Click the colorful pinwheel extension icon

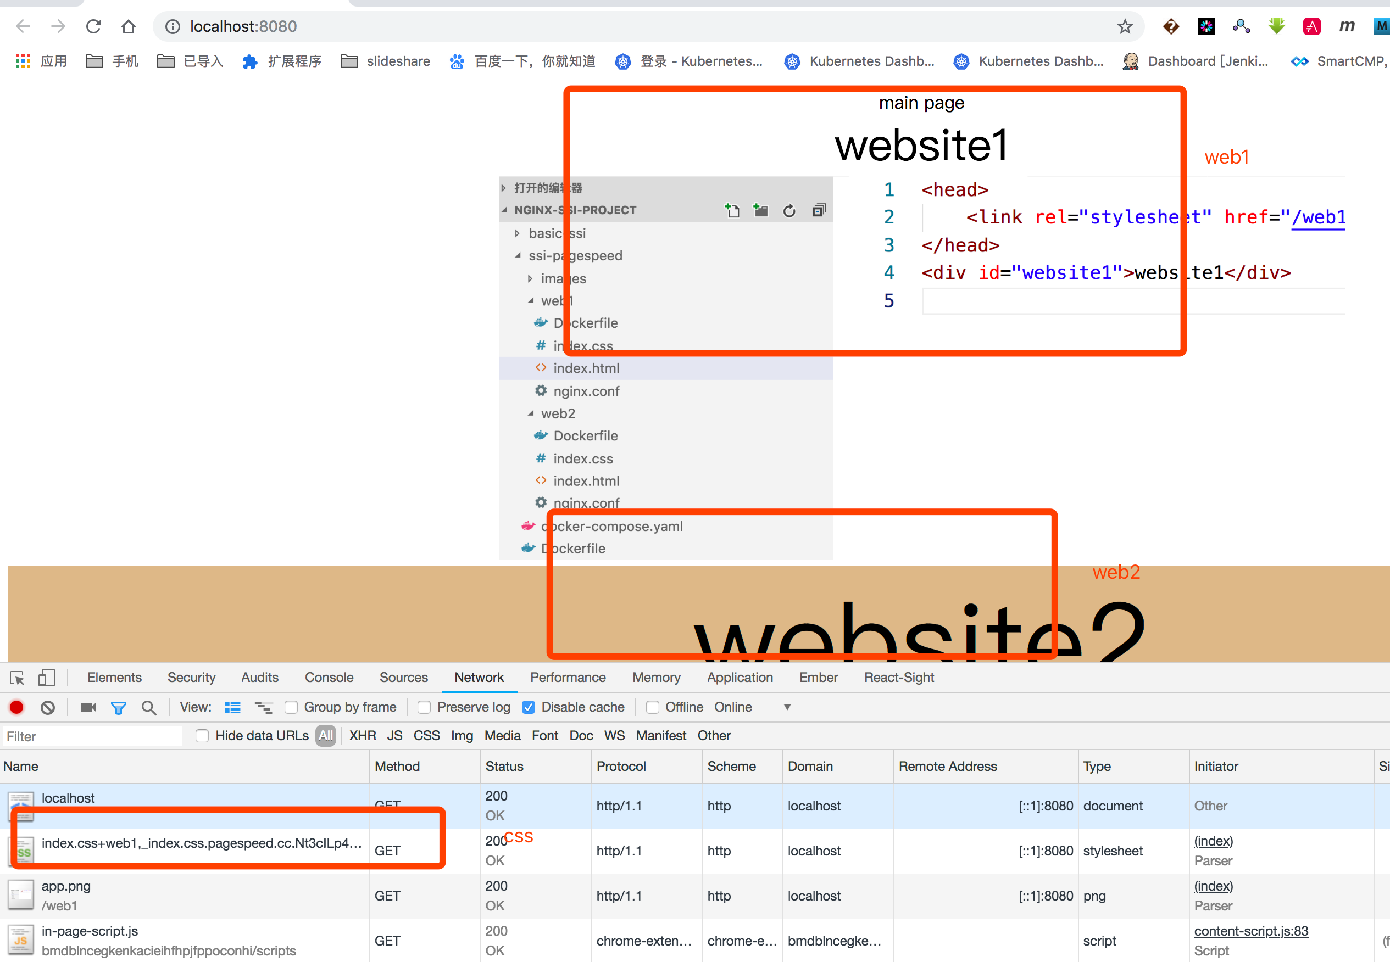pos(1206,26)
